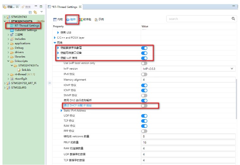Edit Memory alignment value field
Viewport: 240px width, 165px height.
(188, 80)
